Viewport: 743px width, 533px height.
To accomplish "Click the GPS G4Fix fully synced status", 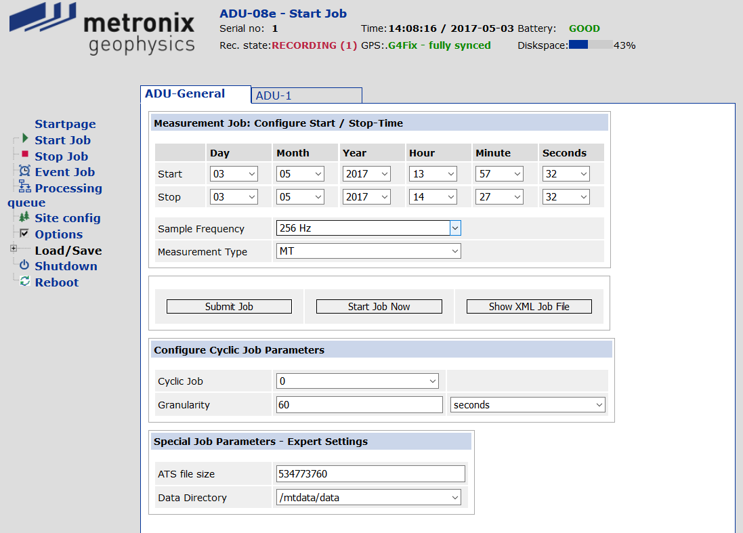I will pos(439,45).
